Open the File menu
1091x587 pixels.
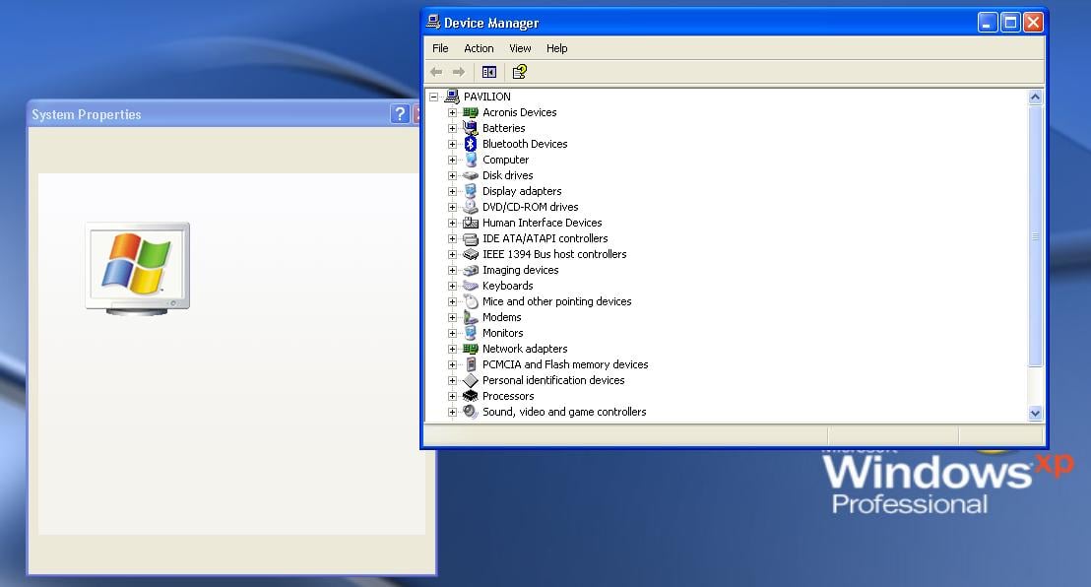pyautogui.click(x=440, y=48)
